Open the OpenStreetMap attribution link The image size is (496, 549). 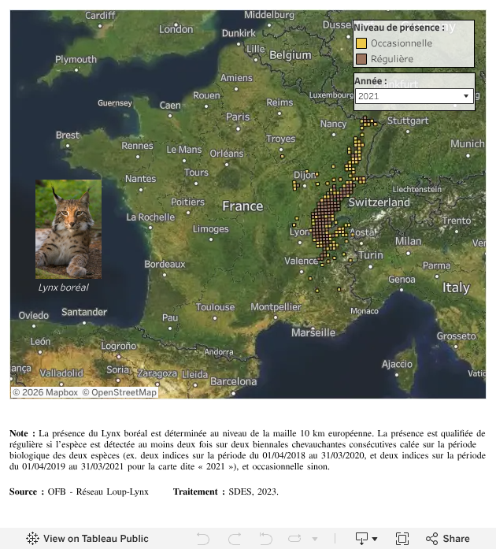click(120, 392)
